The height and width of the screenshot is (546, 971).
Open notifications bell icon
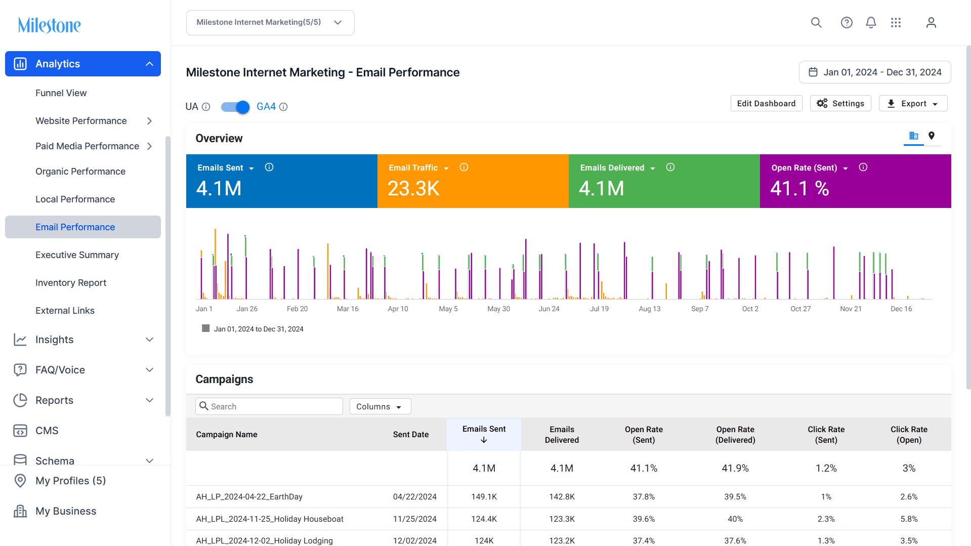click(871, 22)
